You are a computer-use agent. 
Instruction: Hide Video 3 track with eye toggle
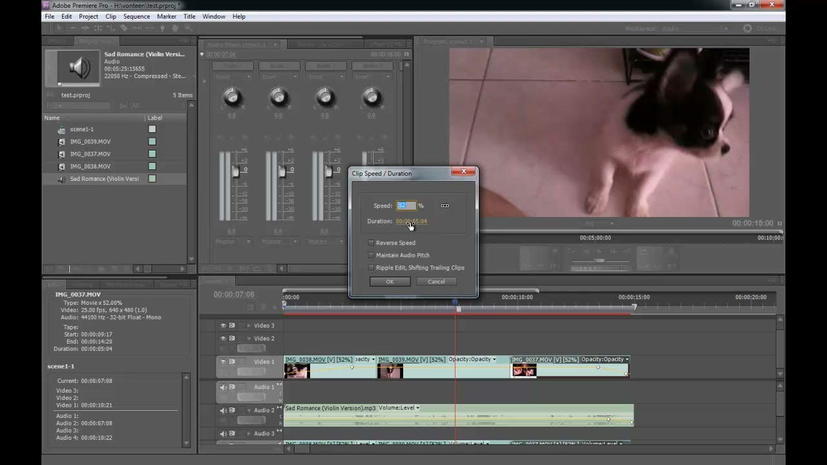point(224,325)
